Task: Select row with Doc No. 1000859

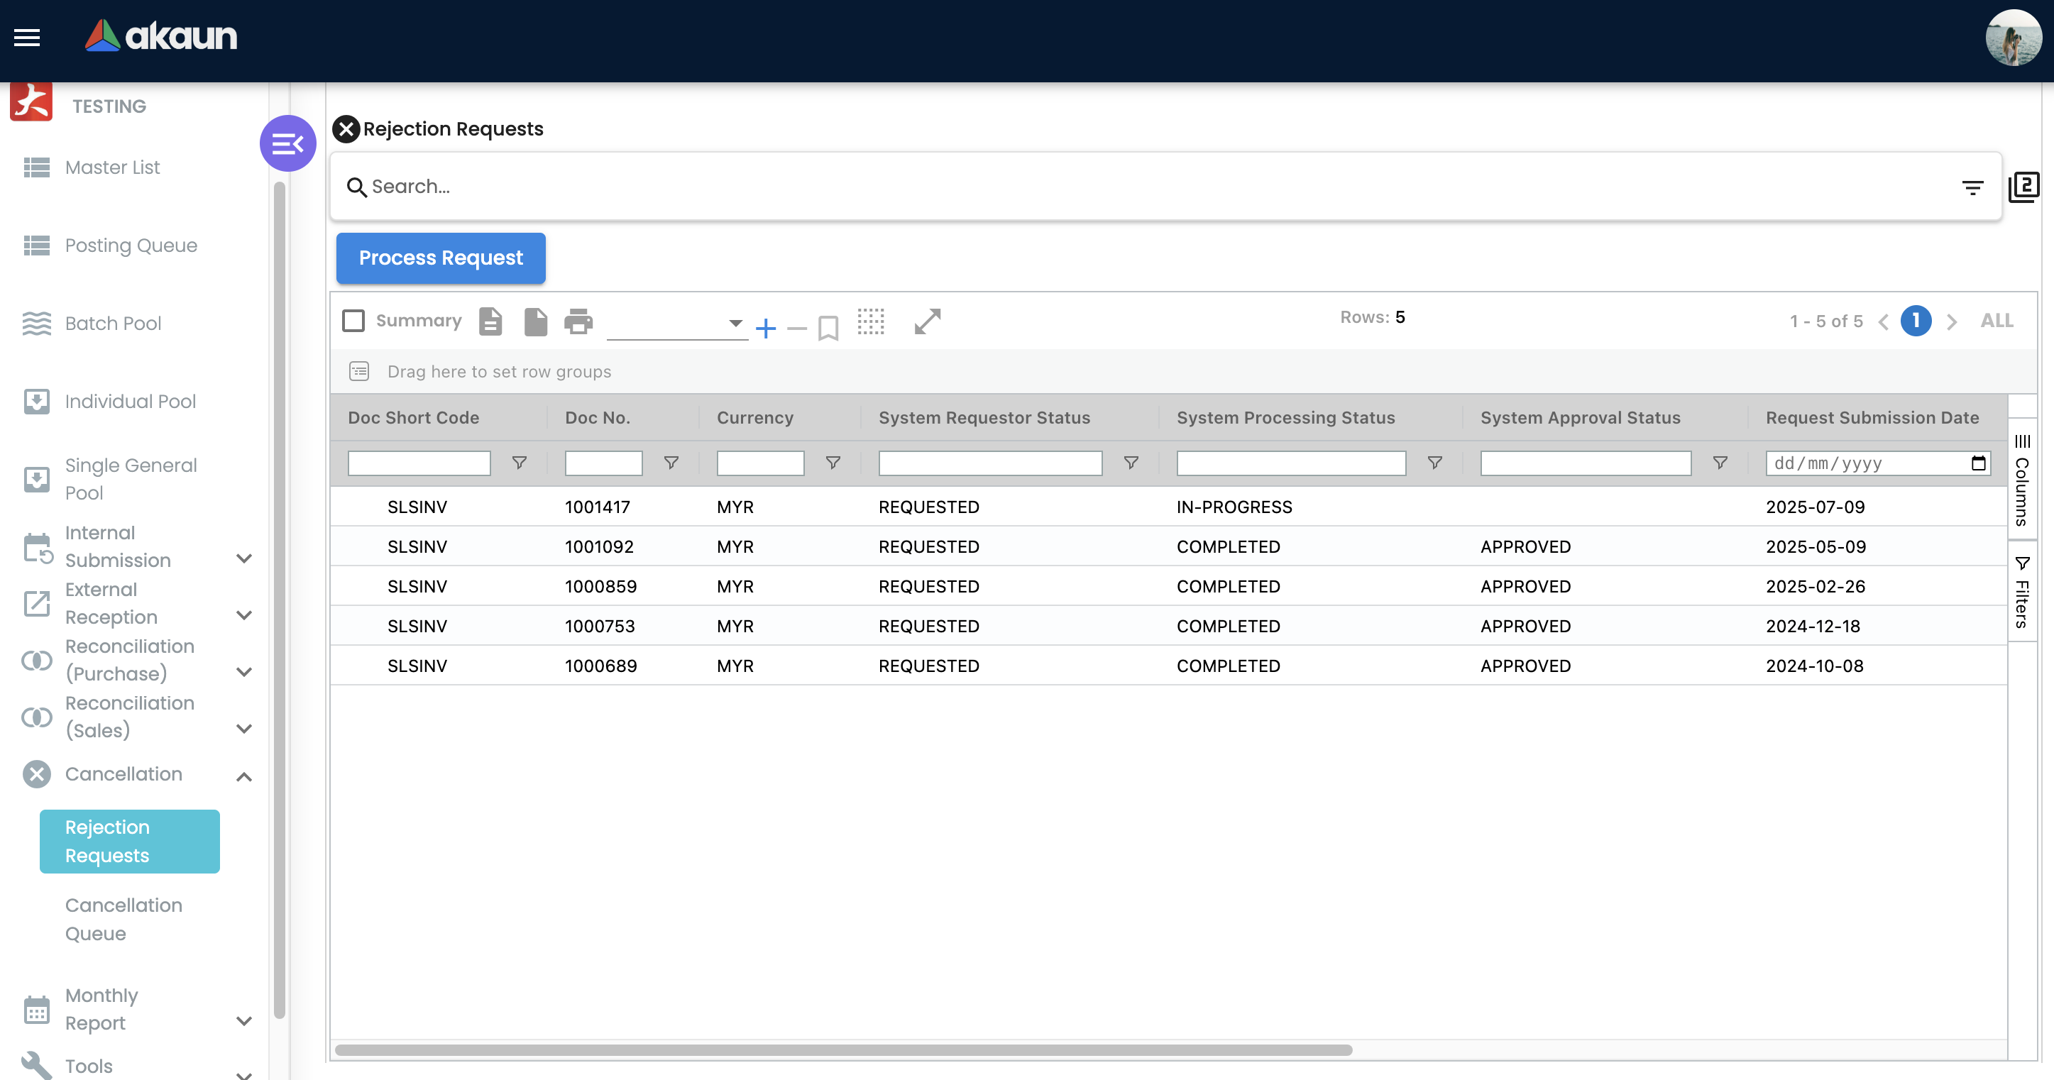Action: pos(1168,587)
